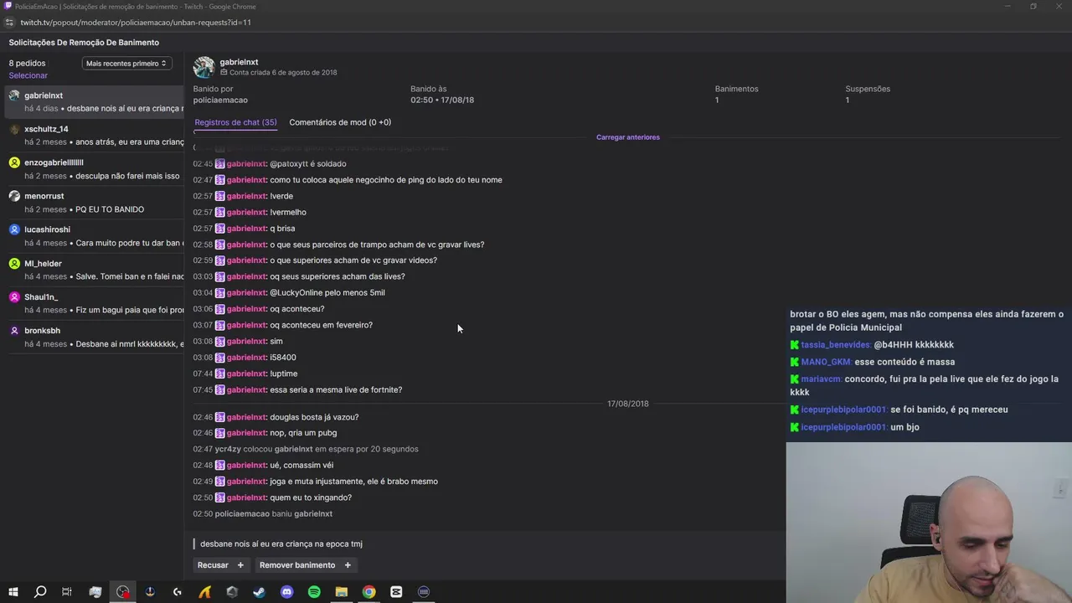Click mariavcm name in stream chat overlay

point(821,379)
